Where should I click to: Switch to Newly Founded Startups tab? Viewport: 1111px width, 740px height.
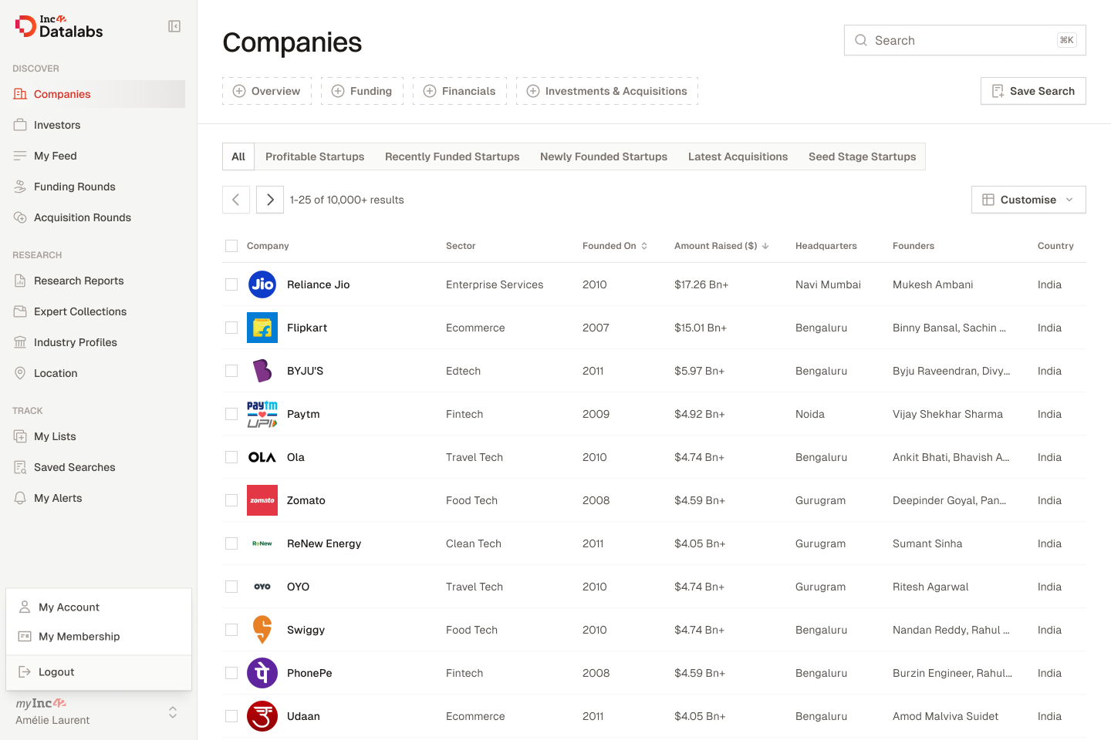coord(603,156)
